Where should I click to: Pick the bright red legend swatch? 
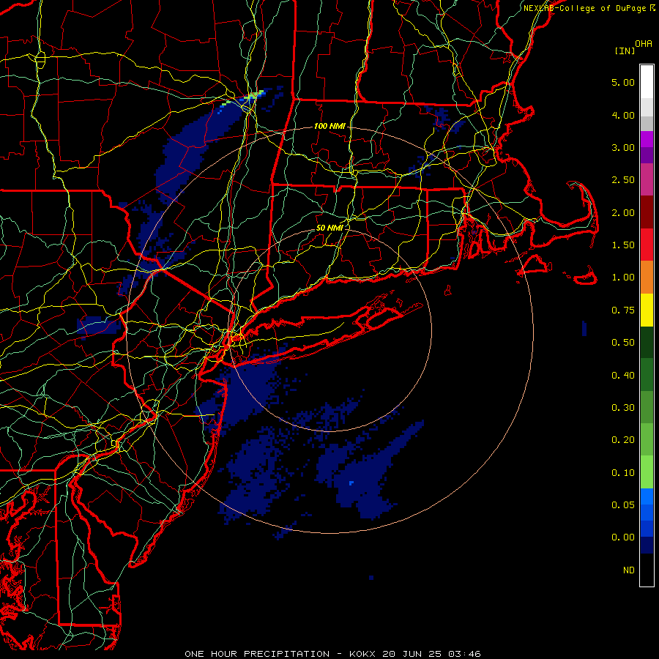(x=647, y=245)
